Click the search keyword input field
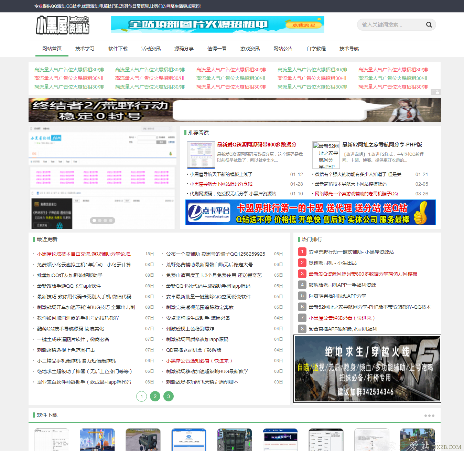 click(392, 24)
